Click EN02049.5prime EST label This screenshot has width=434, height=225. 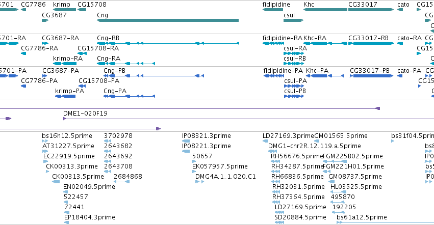click(x=89, y=187)
